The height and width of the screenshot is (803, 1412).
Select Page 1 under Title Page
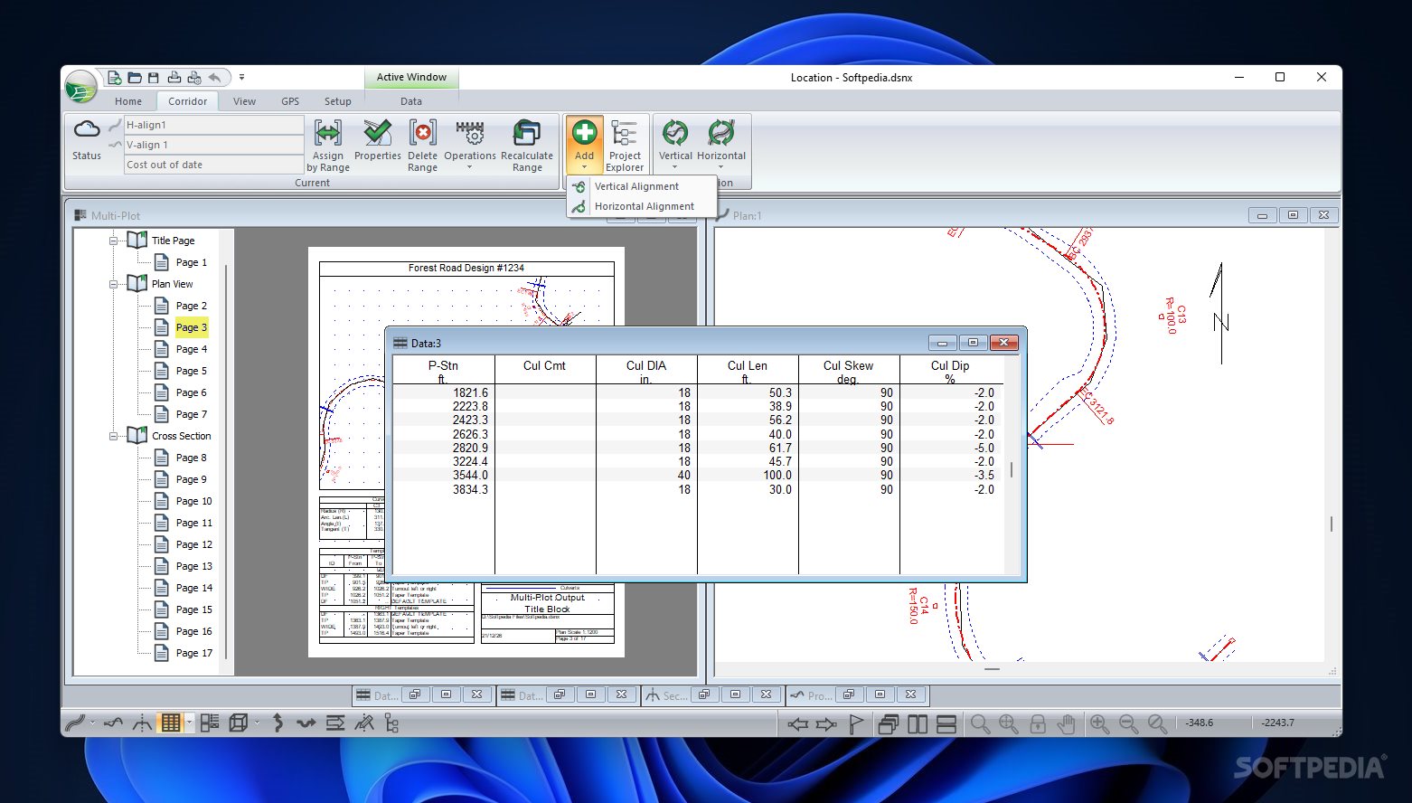click(x=192, y=262)
